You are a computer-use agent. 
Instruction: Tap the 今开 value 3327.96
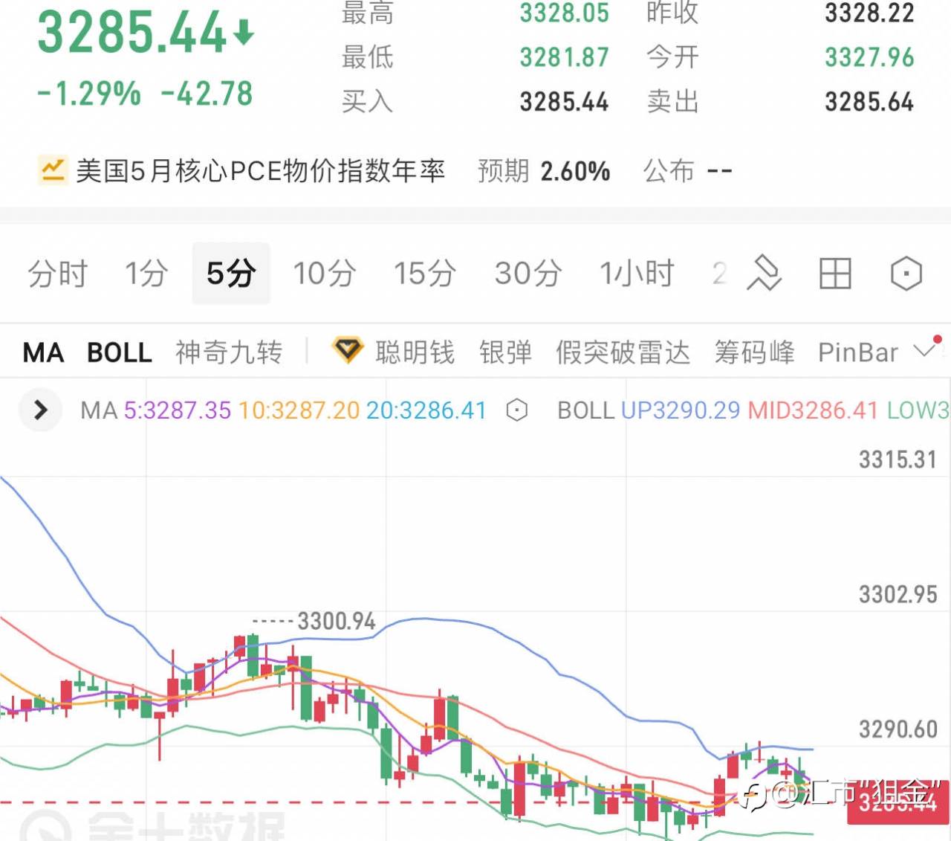(869, 57)
